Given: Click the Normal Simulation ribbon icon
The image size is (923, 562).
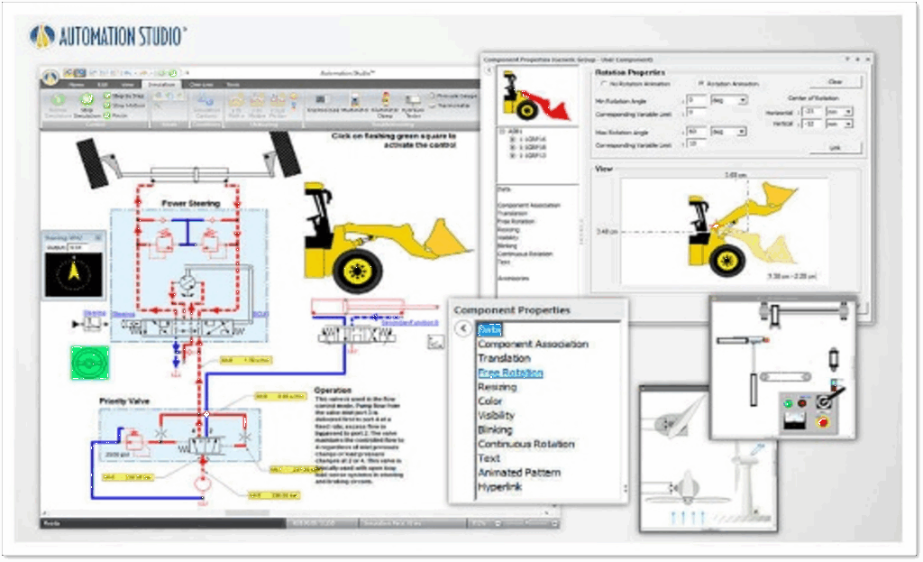Looking at the screenshot, I should pos(58,101).
